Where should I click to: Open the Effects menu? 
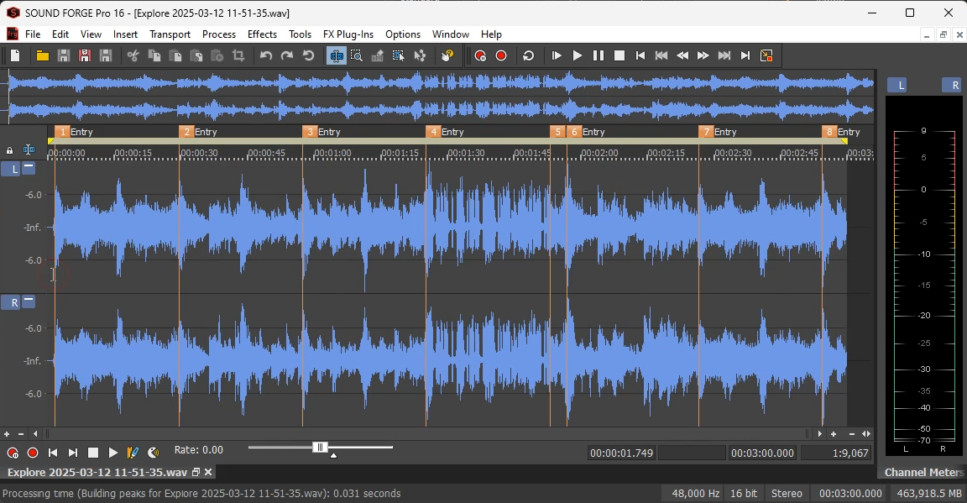tap(262, 34)
